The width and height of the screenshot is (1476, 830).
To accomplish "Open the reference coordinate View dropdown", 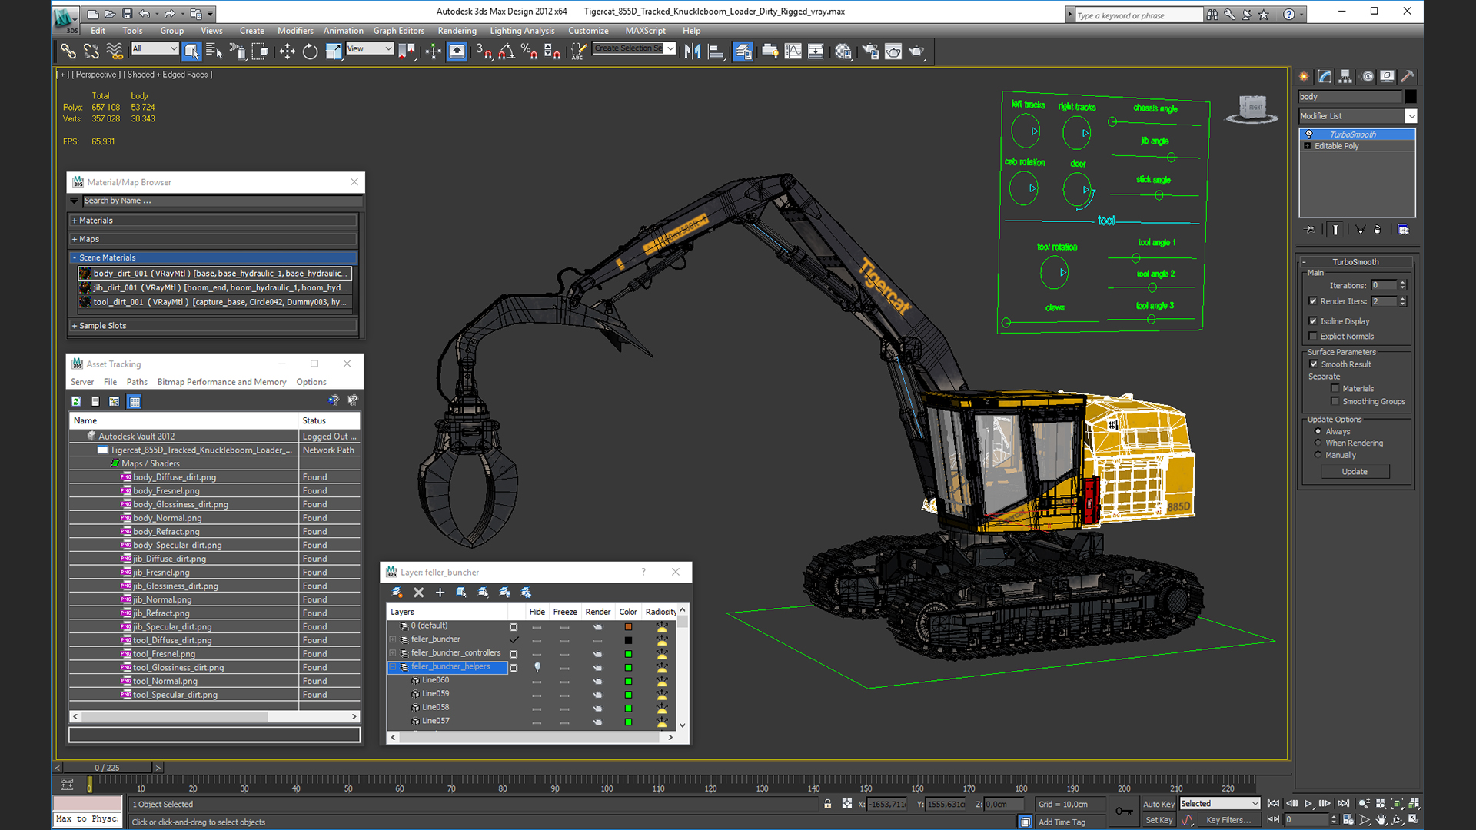I will [370, 48].
